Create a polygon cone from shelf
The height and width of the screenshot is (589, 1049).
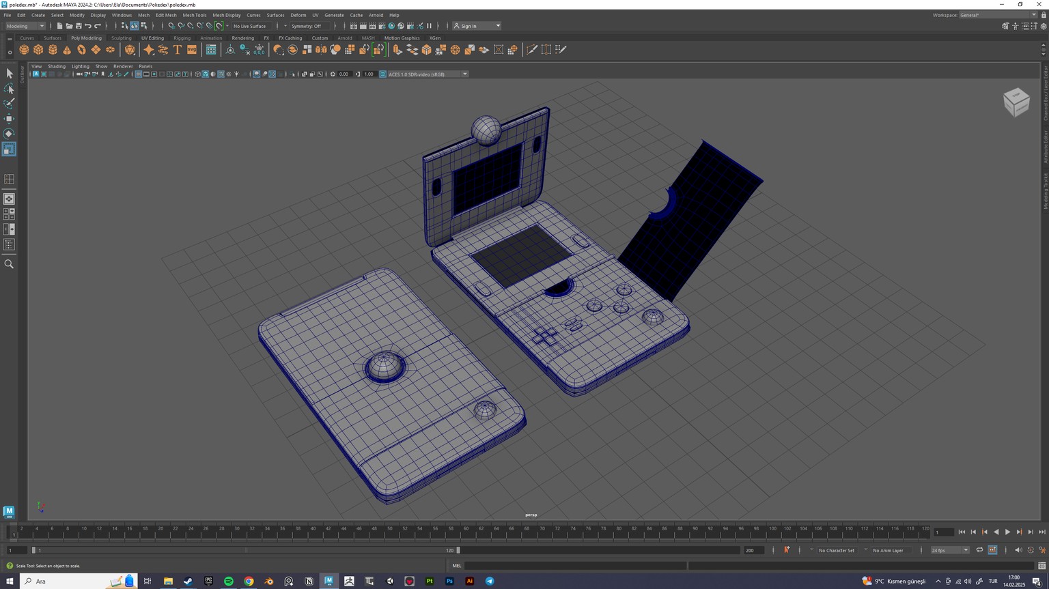click(67, 50)
